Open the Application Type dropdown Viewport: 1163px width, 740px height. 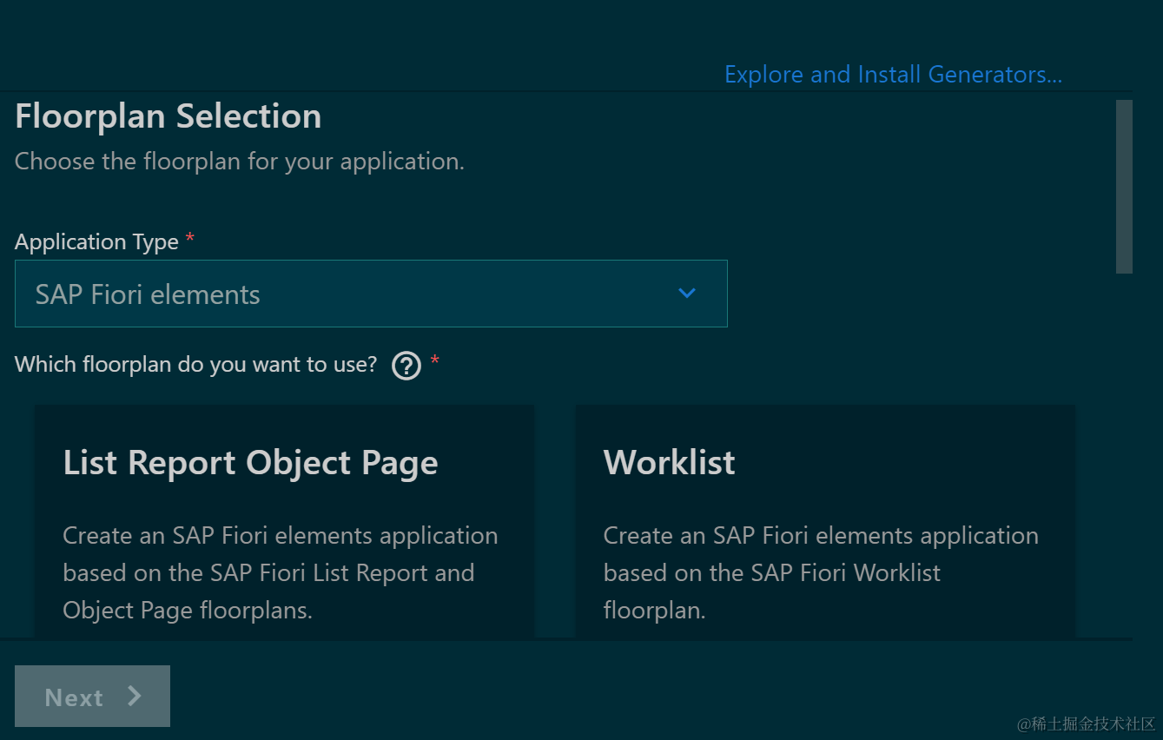371,294
